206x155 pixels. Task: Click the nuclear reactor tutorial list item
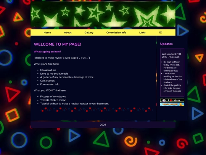(x=74, y=104)
